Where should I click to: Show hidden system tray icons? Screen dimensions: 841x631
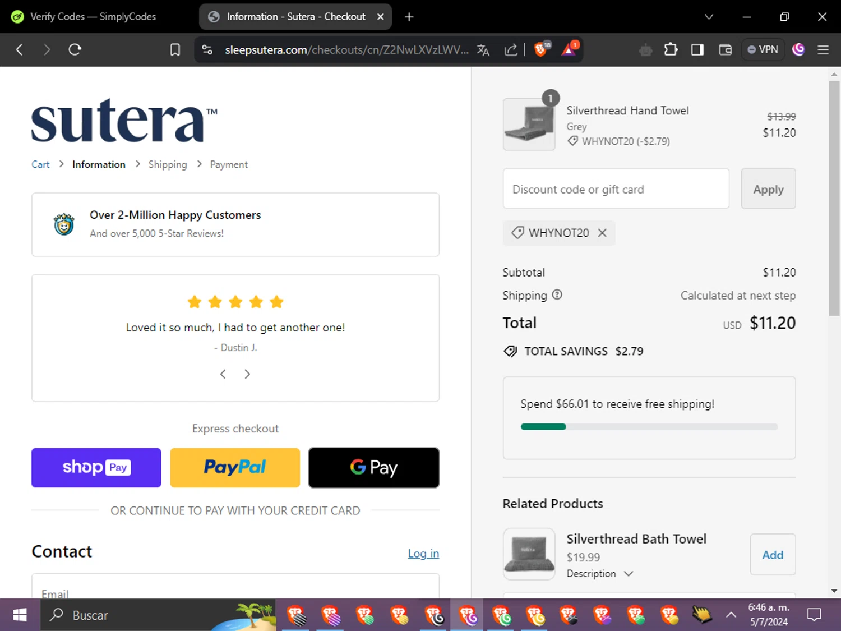[x=731, y=615]
